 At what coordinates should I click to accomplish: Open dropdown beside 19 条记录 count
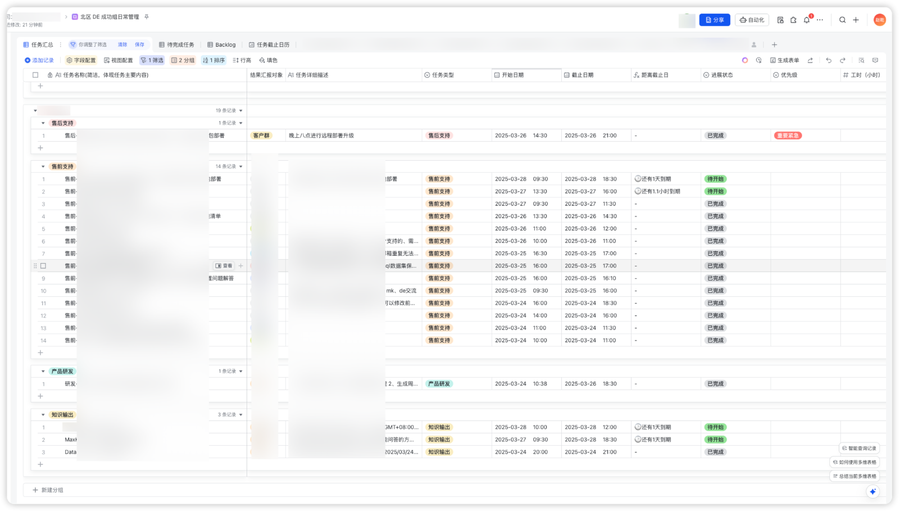click(241, 111)
